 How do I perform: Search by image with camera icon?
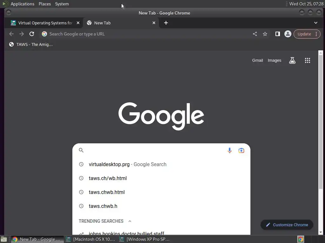click(241, 150)
